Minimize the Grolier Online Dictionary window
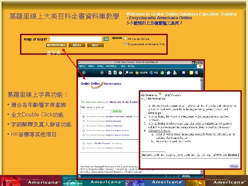The height and width of the screenshot is (186, 248). click(194, 62)
